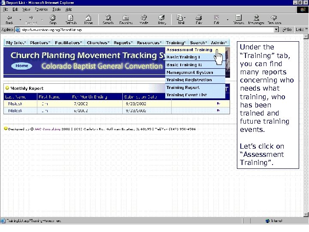Select Assessment Training from dropdown menu
The image size is (309, 232).
click(x=195, y=50)
